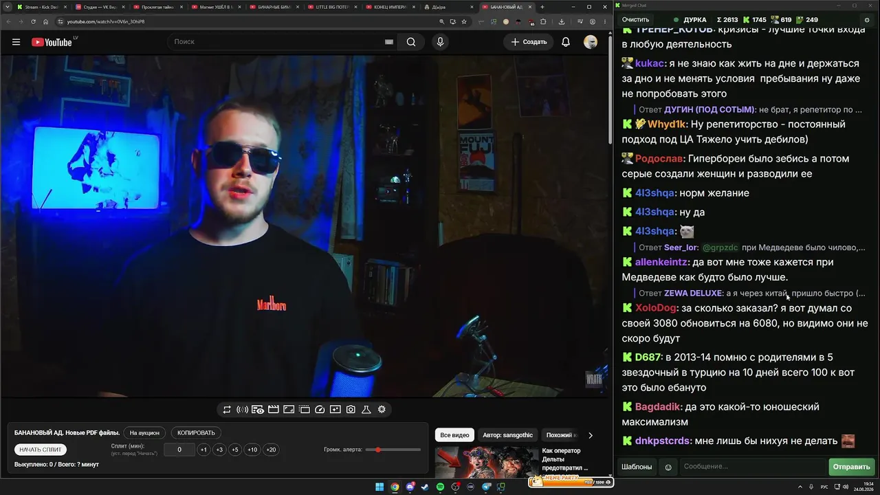The image size is (880, 495).
Task: Click the browser address bar URL
Action: click(106, 21)
